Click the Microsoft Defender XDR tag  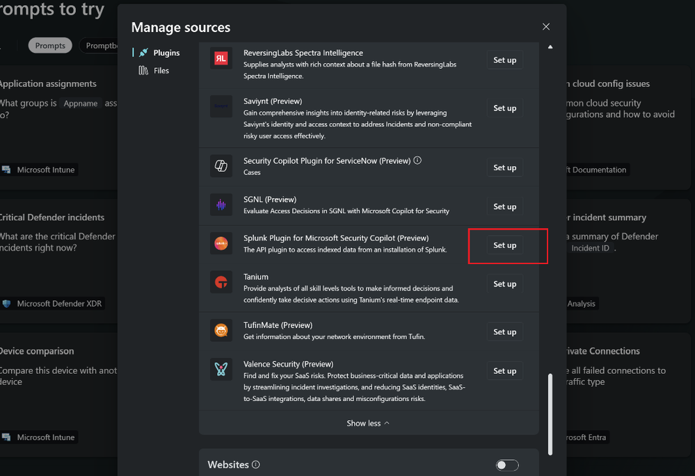(x=52, y=303)
